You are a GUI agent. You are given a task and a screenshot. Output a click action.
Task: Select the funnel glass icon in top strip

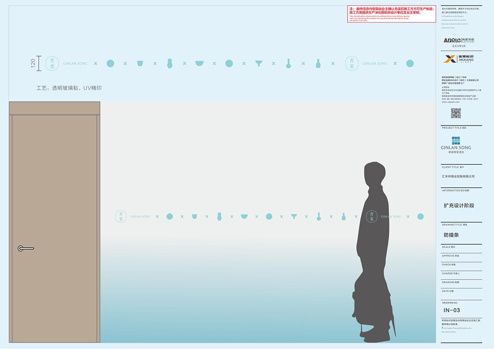tap(259, 64)
